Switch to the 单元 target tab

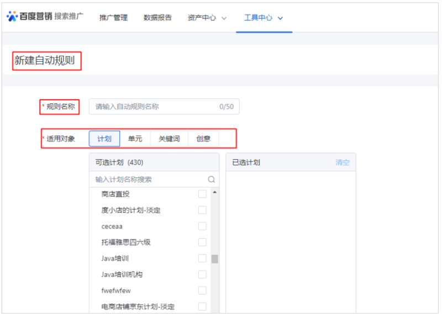pyautogui.click(x=135, y=139)
